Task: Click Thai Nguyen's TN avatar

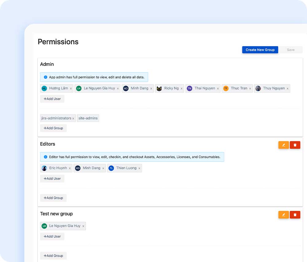Action: (189, 88)
